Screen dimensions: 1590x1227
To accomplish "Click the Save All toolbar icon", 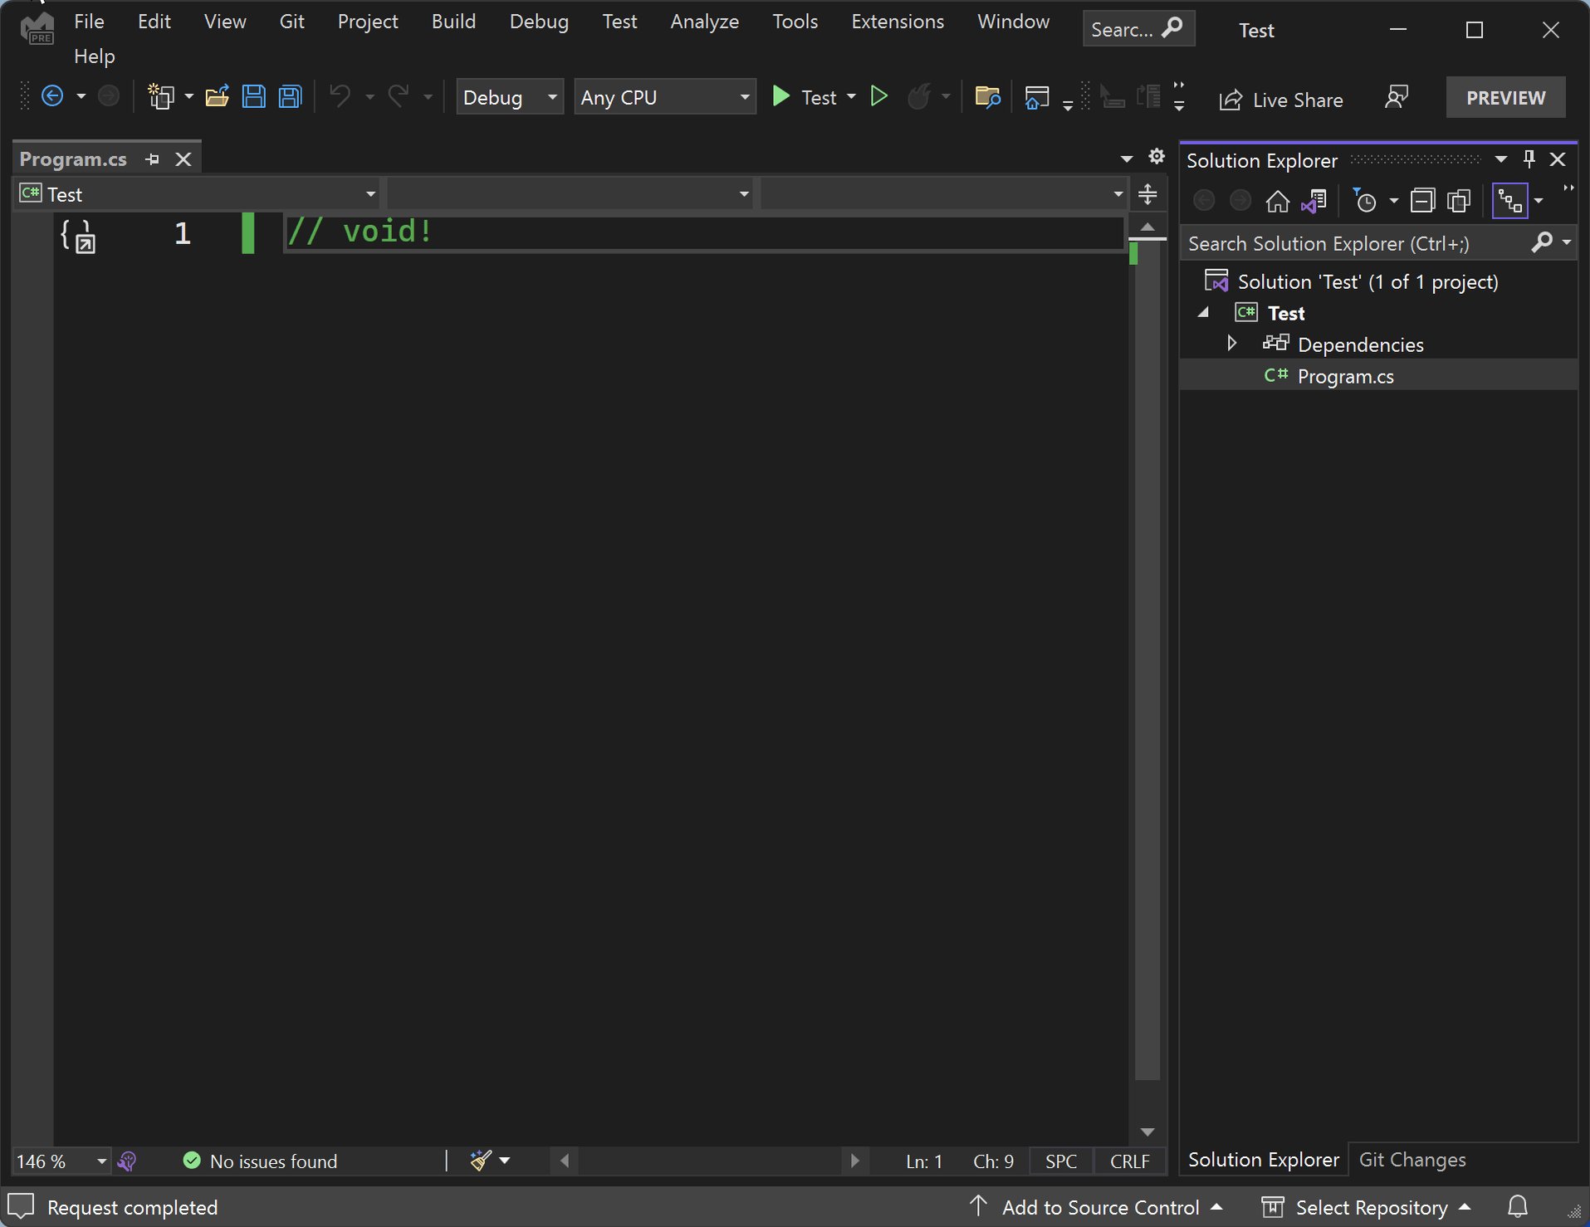I will click(290, 97).
